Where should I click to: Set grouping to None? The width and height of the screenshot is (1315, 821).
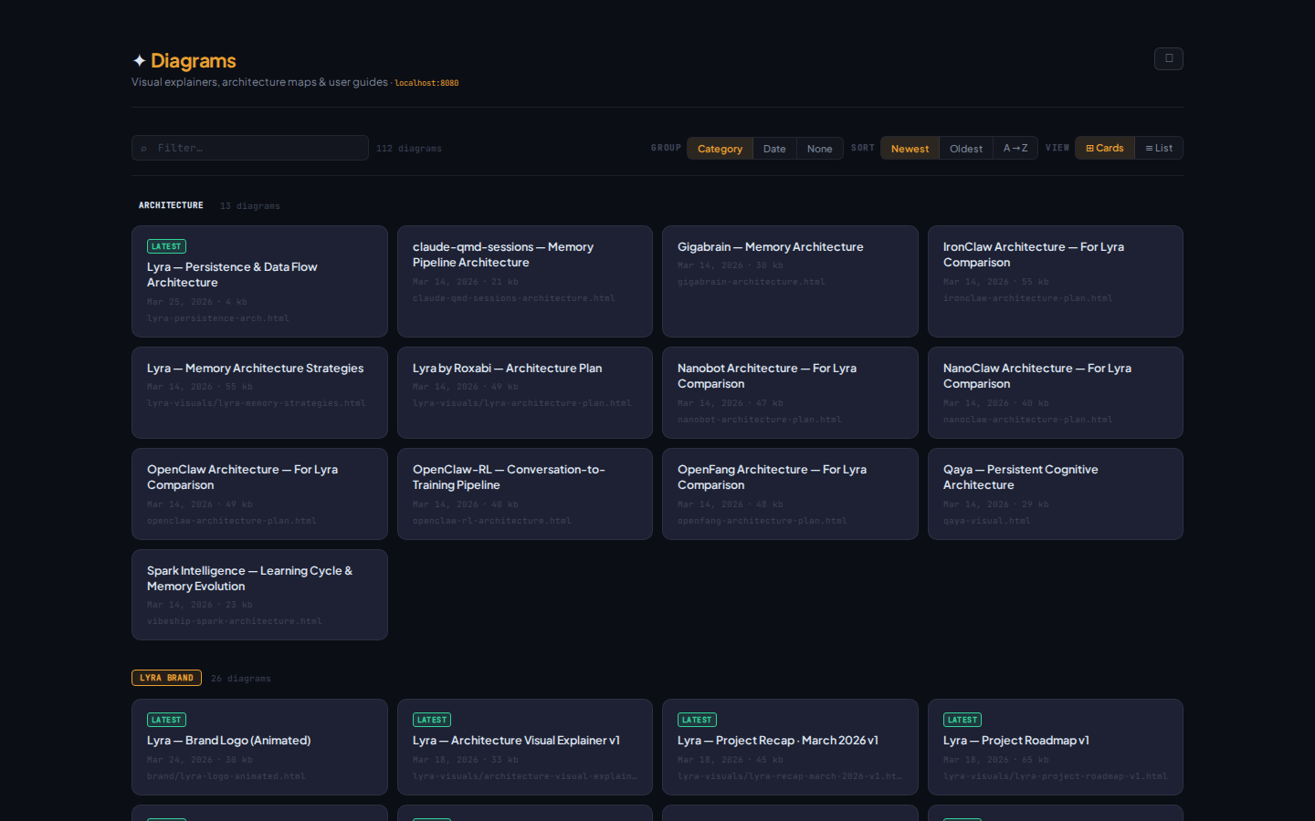tap(819, 148)
